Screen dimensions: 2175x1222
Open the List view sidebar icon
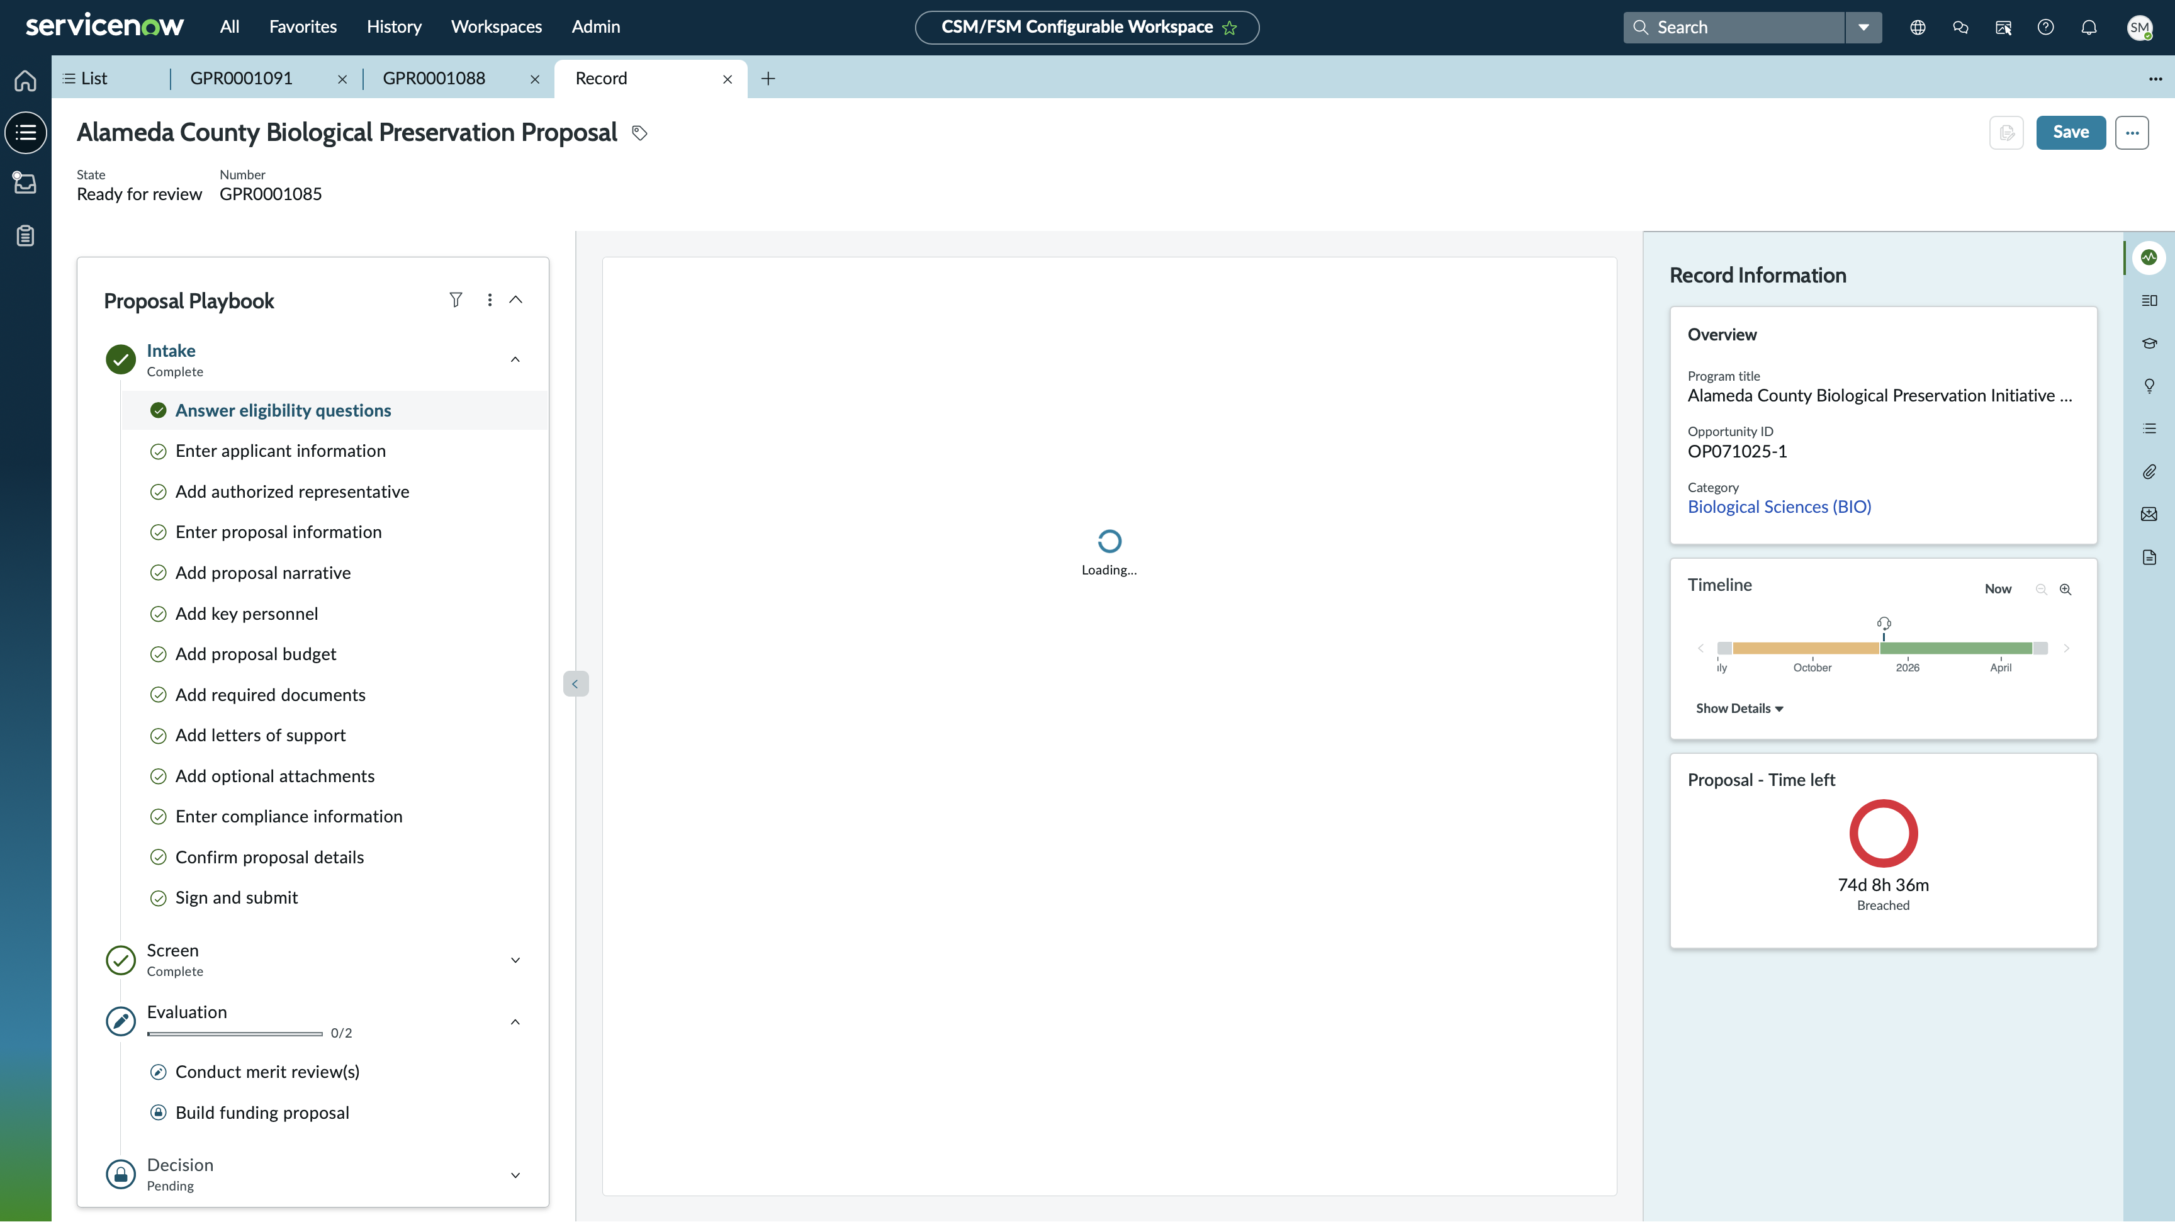[x=25, y=133]
